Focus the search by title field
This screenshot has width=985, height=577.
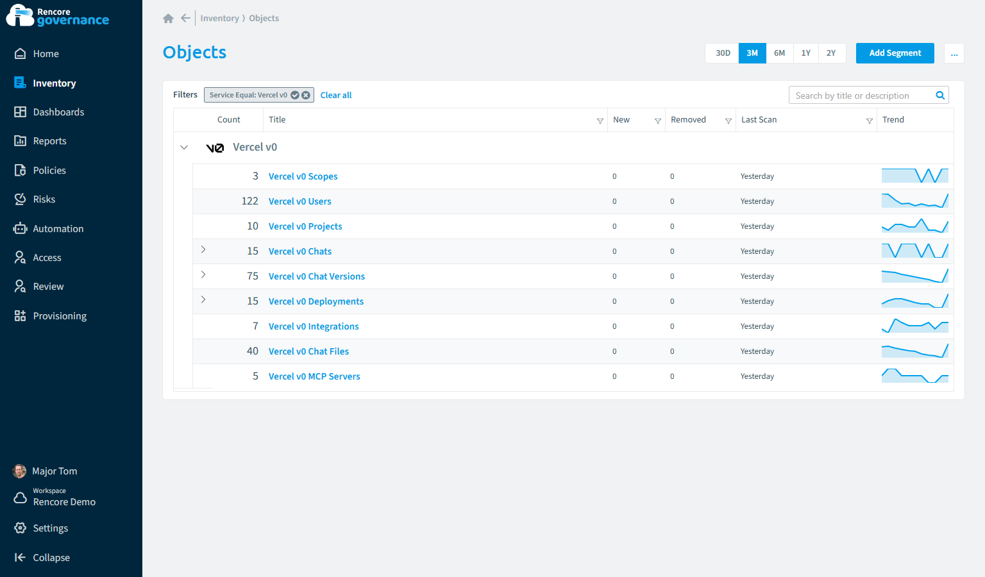pyautogui.click(x=863, y=96)
